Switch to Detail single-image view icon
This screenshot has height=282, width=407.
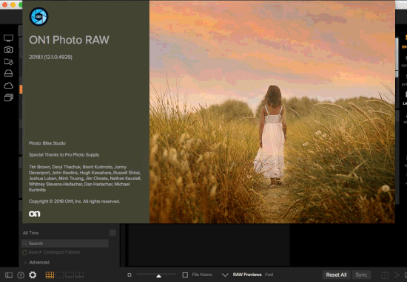tap(60, 275)
